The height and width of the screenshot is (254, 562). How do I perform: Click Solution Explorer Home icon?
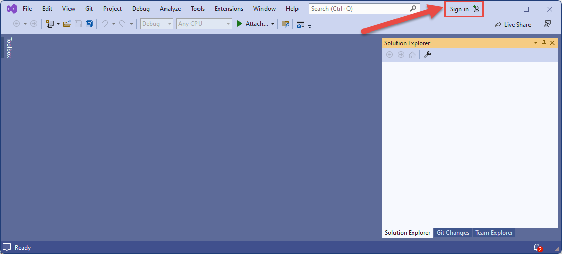pyautogui.click(x=412, y=55)
